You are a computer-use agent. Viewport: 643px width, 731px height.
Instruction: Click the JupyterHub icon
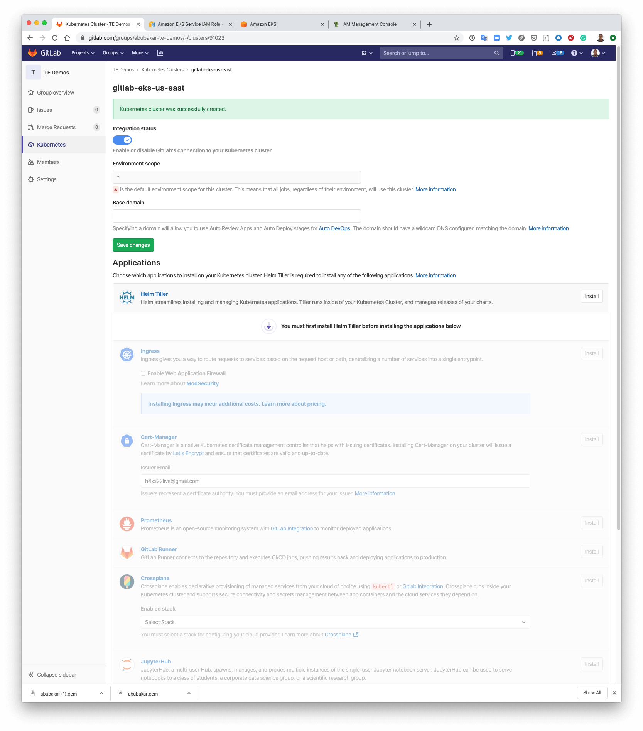tap(127, 665)
